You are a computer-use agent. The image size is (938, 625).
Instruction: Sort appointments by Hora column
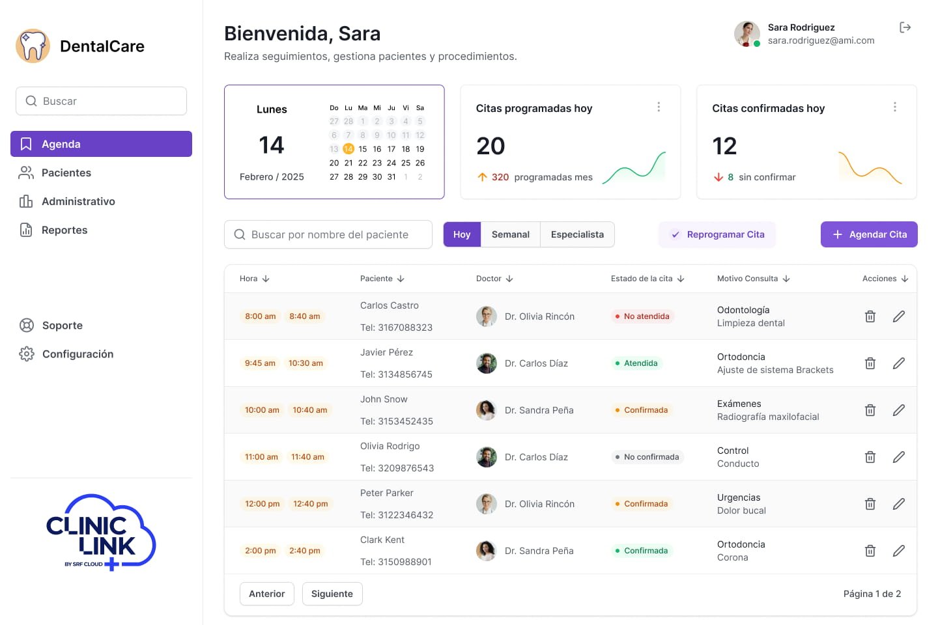click(x=254, y=279)
